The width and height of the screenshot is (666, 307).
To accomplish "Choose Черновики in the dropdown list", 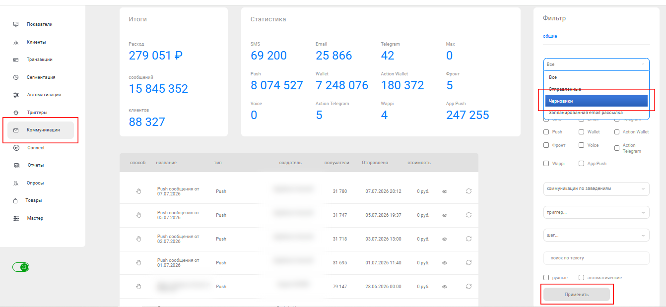I will 597,101.
